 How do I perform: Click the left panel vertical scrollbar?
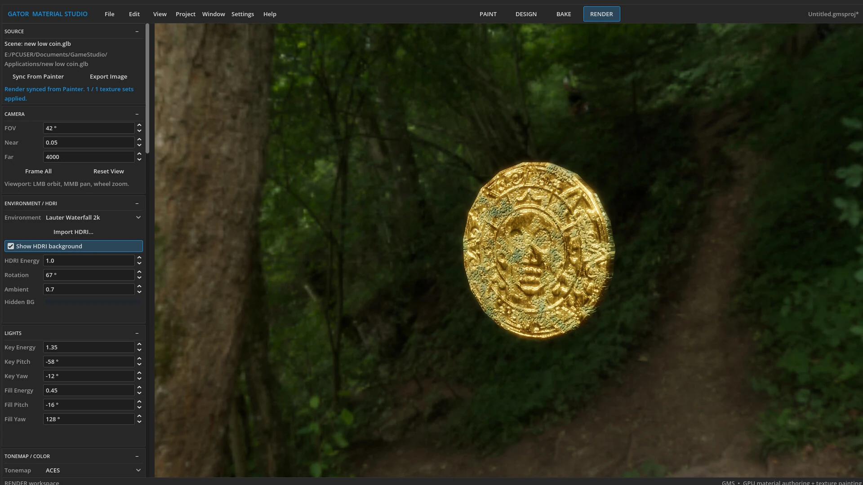tap(147, 88)
